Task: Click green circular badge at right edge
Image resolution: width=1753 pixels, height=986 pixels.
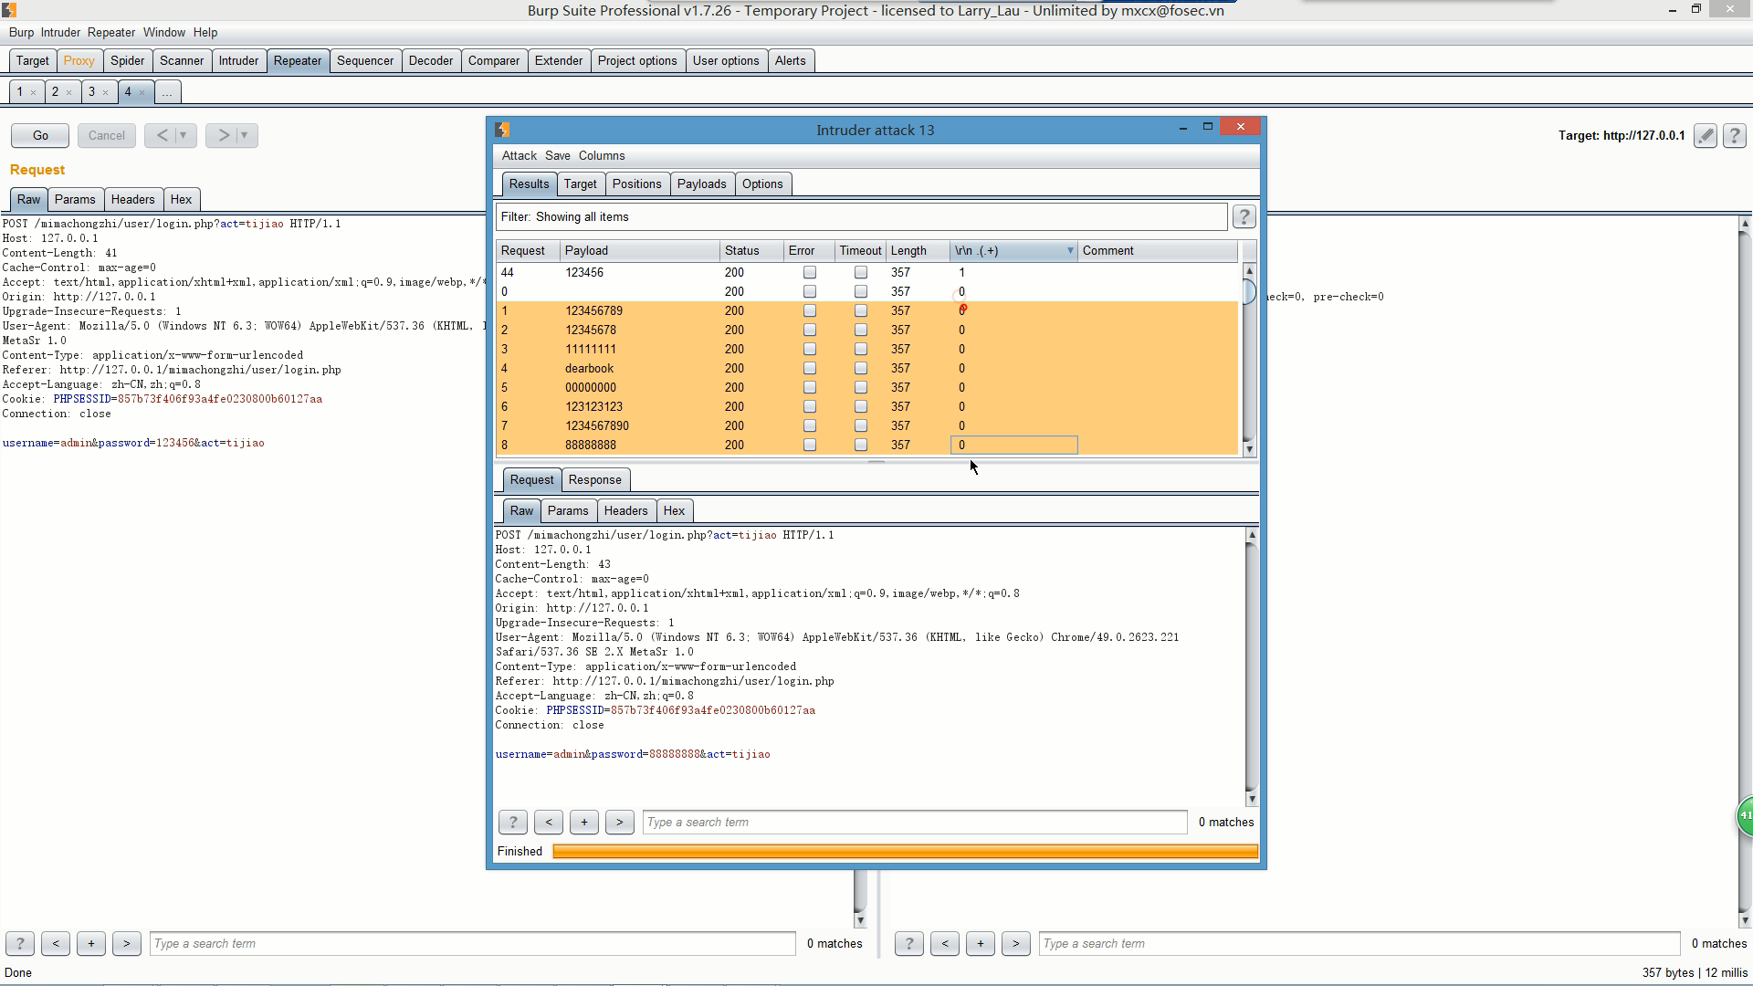Action: (x=1744, y=815)
